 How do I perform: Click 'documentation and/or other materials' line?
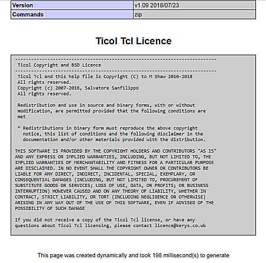(x=114, y=140)
